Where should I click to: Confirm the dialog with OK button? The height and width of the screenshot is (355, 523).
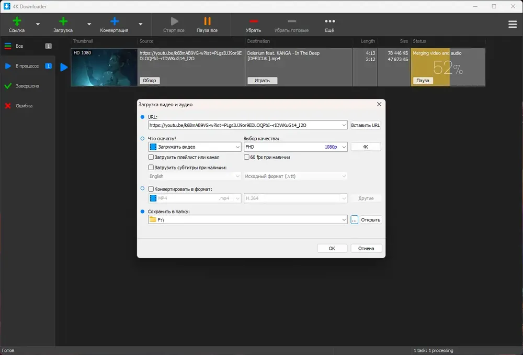coord(332,249)
